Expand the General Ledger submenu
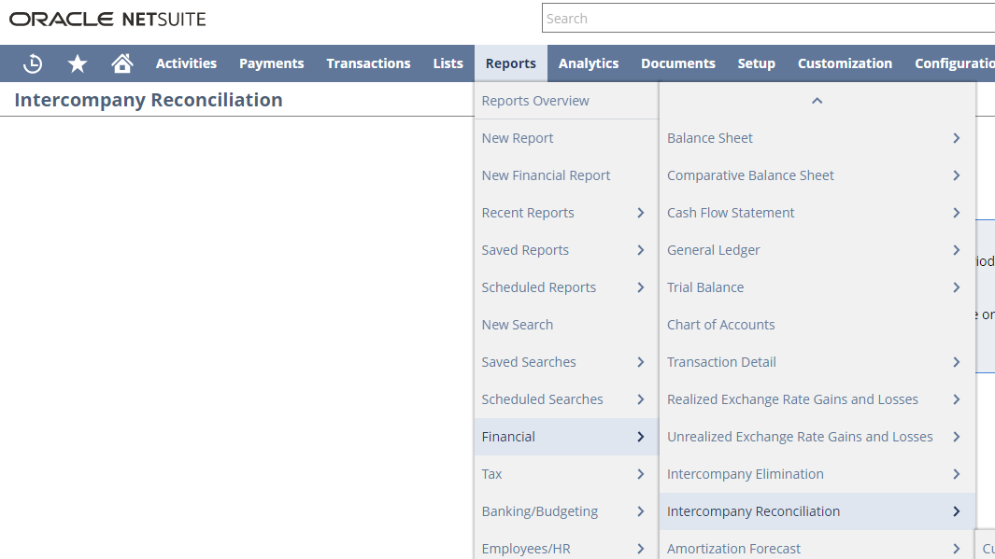 pyautogui.click(x=956, y=249)
